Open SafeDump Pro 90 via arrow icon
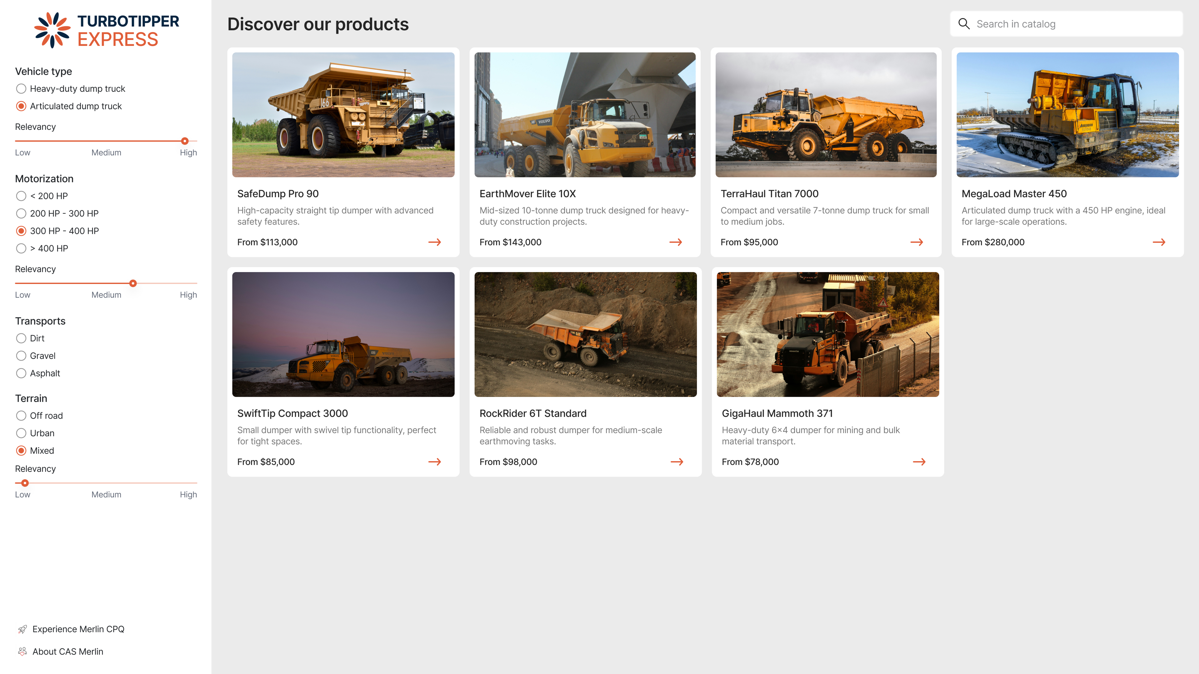 (x=434, y=242)
